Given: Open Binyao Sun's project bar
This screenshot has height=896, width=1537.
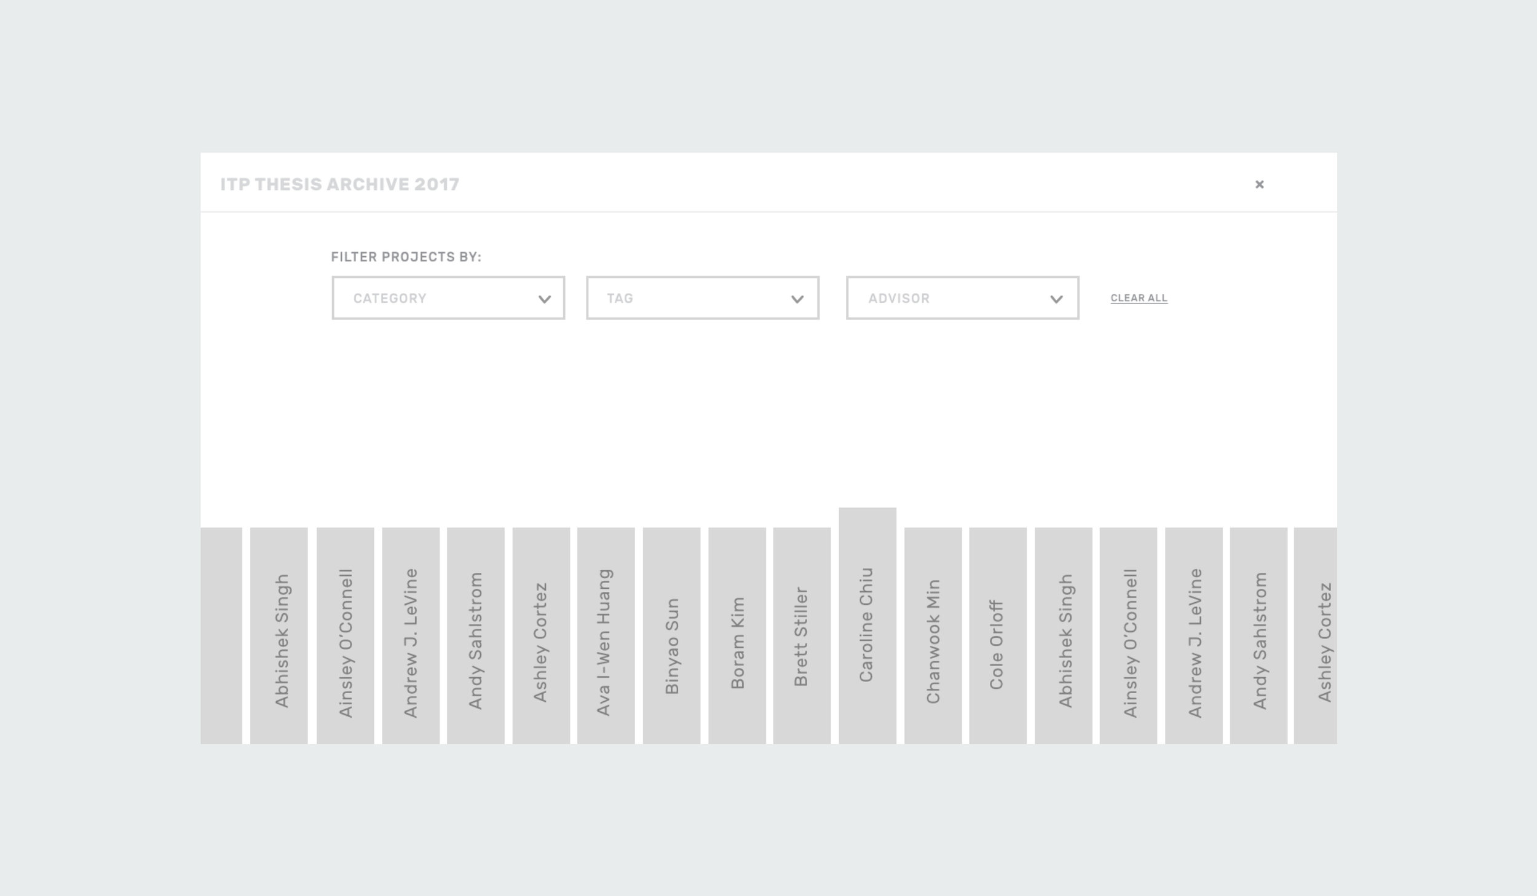Looking at the screenshot, I should click(x=671, y=635).
